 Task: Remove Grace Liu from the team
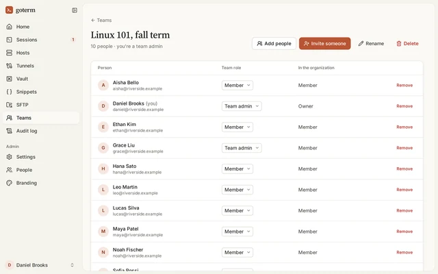pyautogui.click(x=404, y=148)
